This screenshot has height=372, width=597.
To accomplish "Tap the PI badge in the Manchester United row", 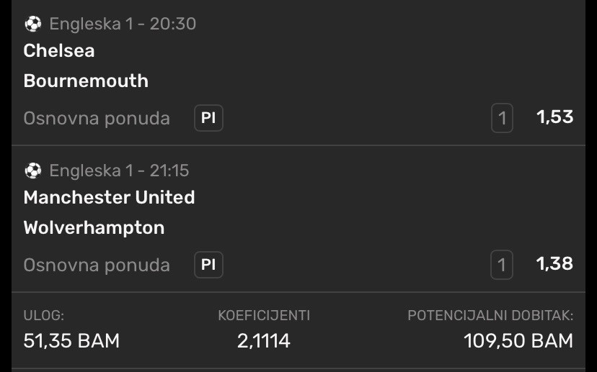I will [x=208, y=265].
